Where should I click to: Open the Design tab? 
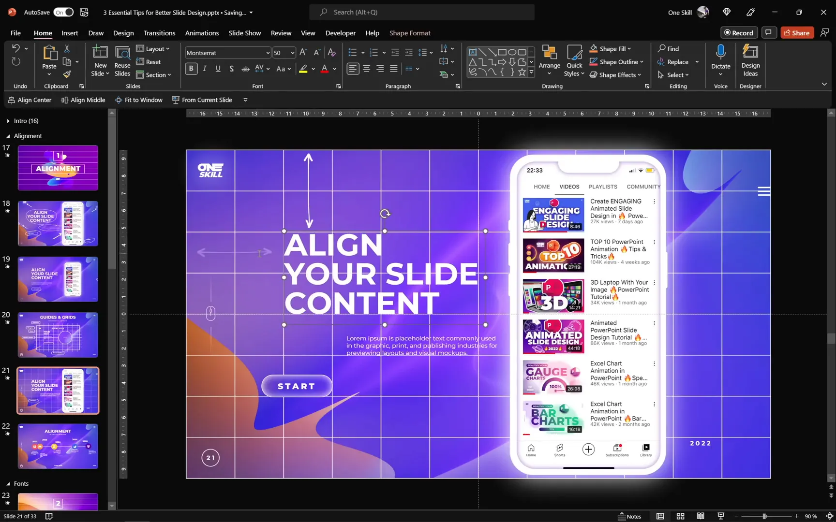123,33
